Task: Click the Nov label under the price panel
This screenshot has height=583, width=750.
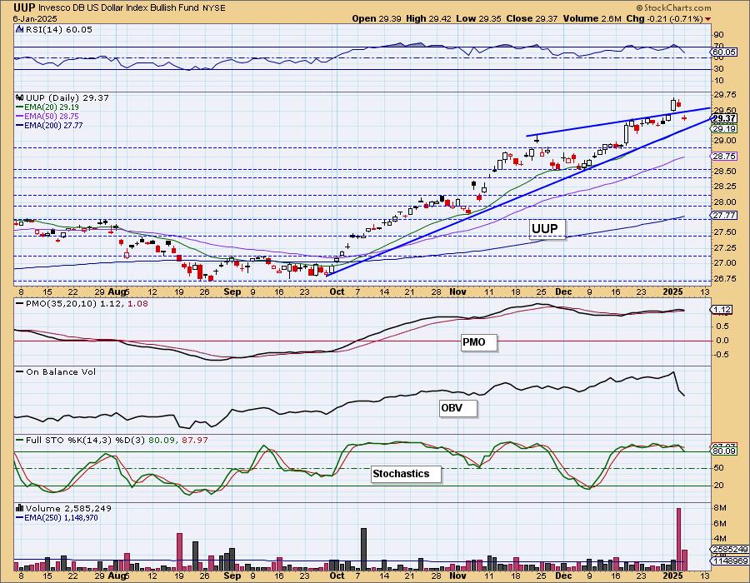Action: pos(457,291)
